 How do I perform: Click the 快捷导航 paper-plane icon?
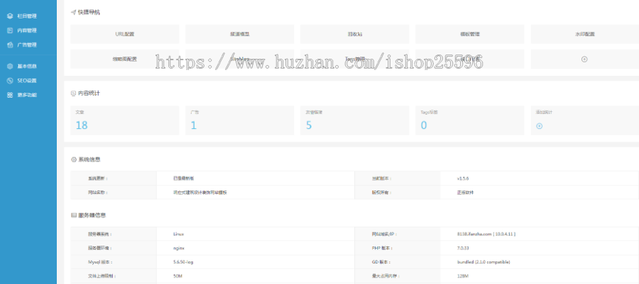pos(73,12)
